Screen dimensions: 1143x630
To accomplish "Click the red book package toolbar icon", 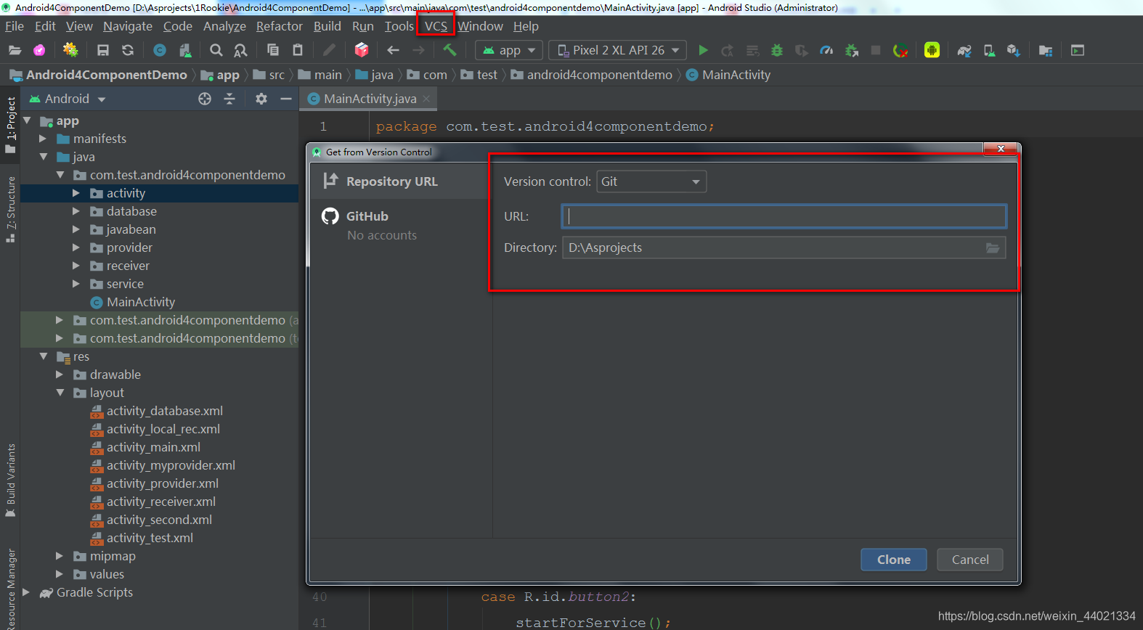I will 362,50.
